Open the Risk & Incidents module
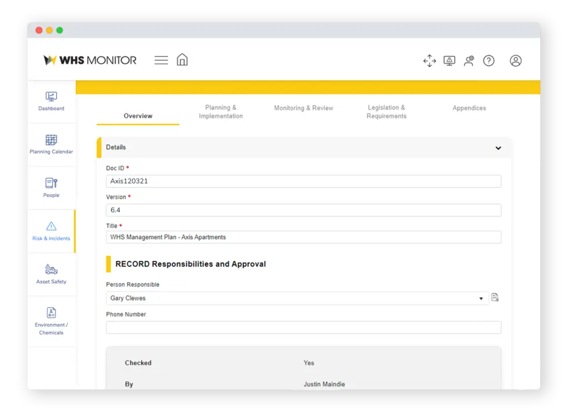Viewport: 569px width, 412px height. point(51,230)
